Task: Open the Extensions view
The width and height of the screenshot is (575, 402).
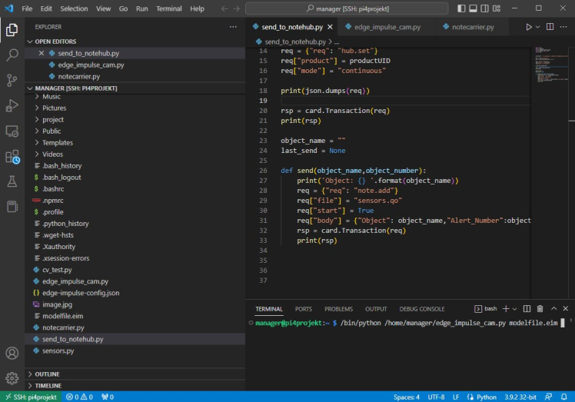Action: coord(12,156)
